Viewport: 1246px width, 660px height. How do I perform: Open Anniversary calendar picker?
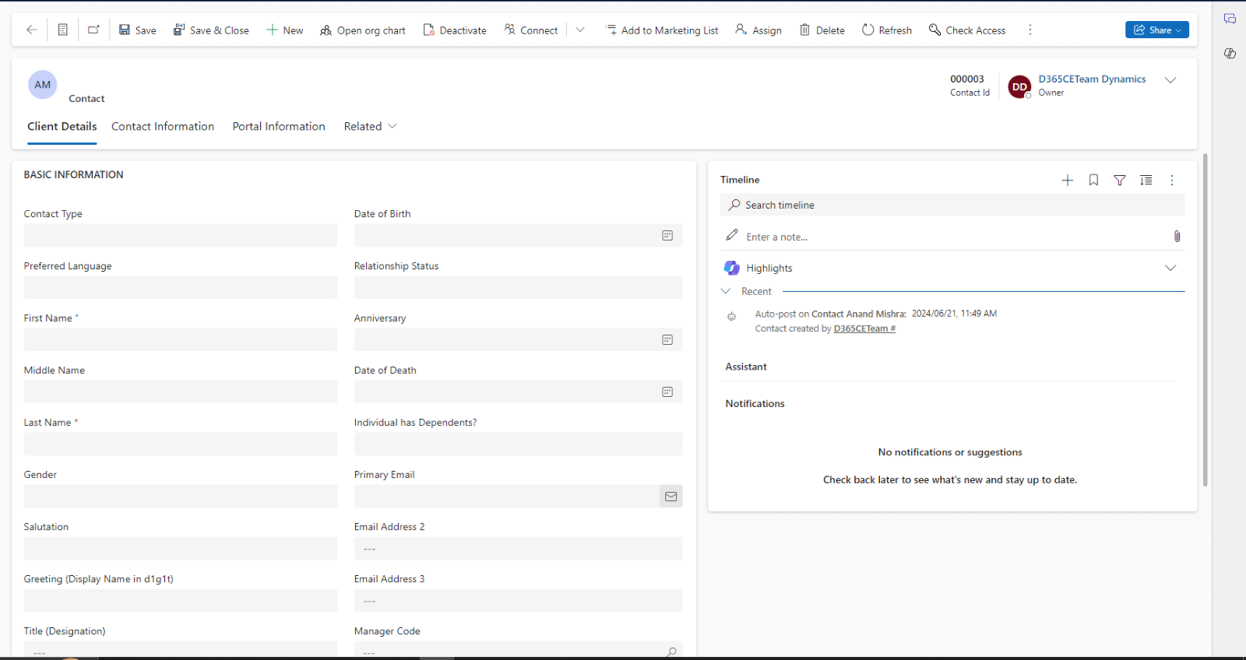(667, 339)
